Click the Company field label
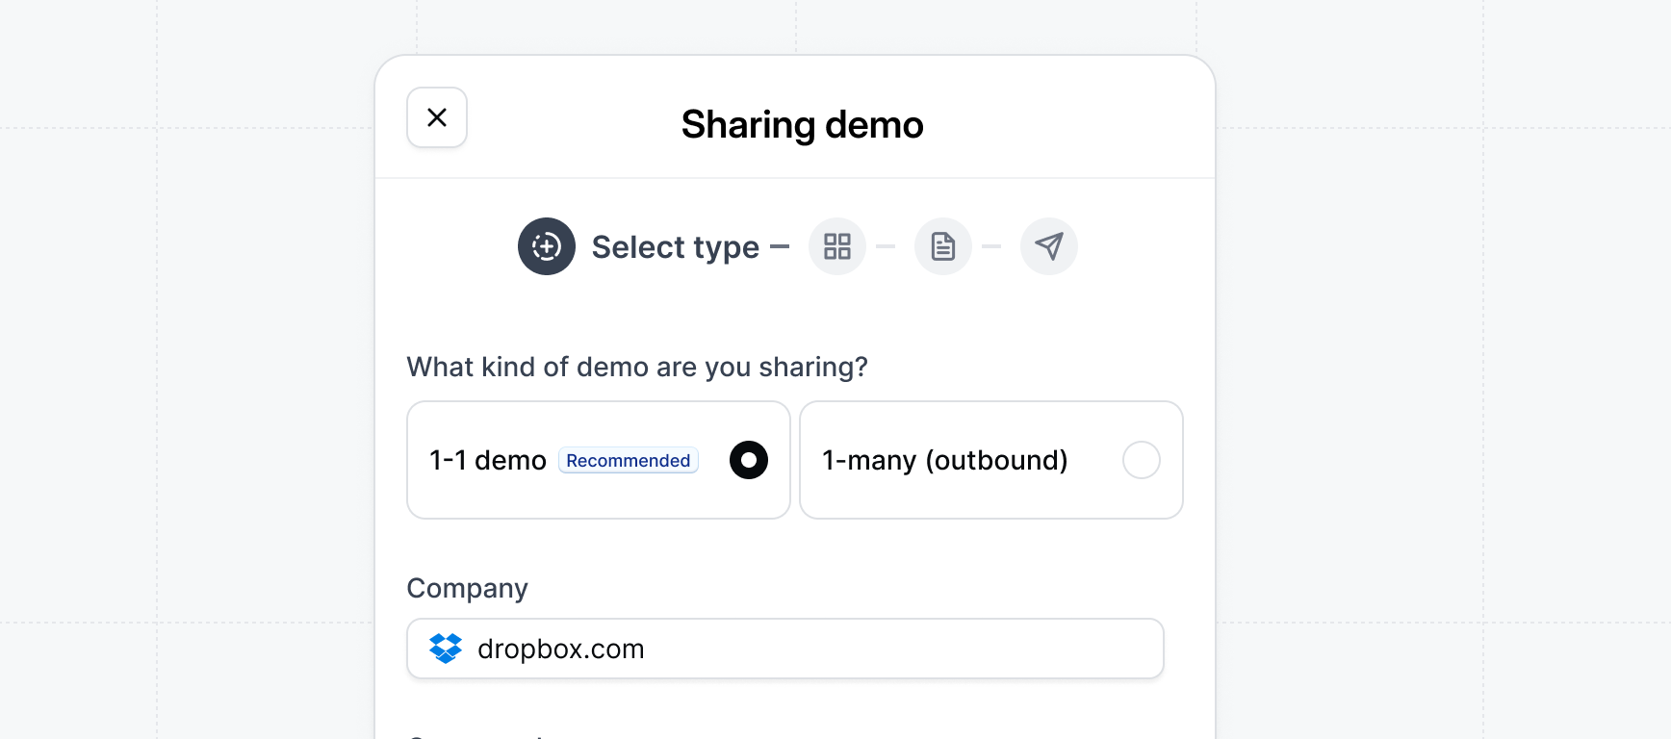This screenshot has height=739, width=1671. pos(468,588)
